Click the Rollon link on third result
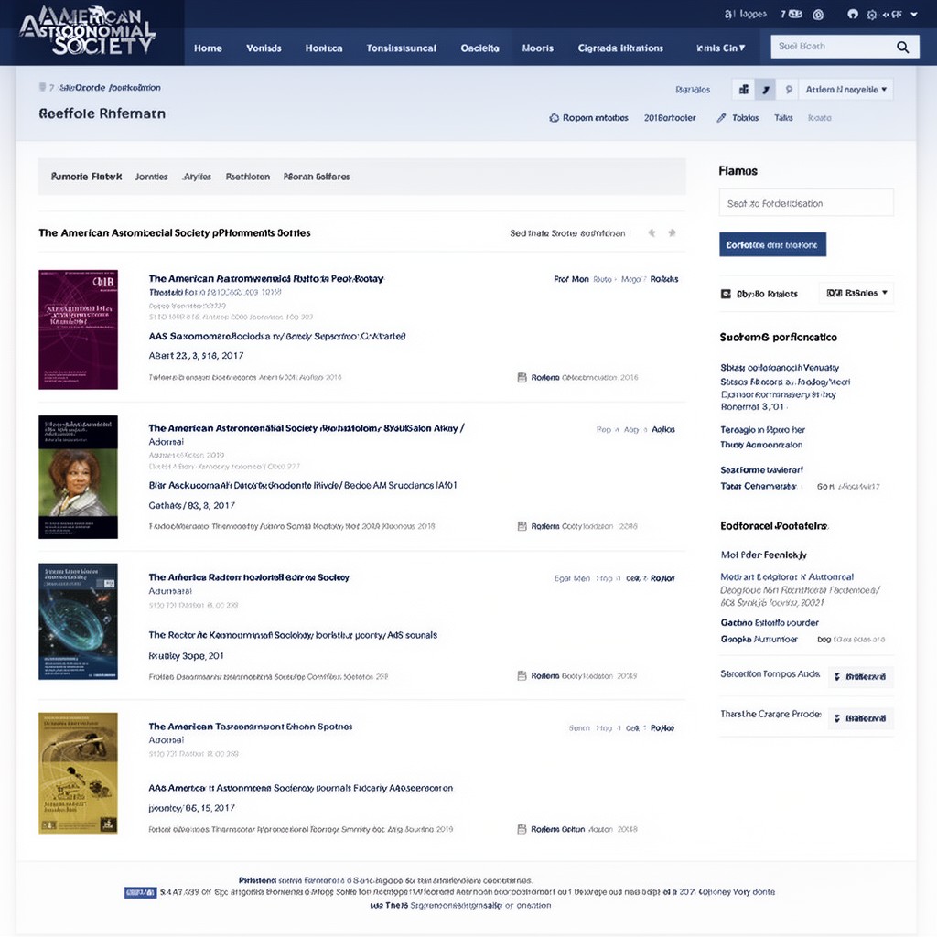Image resolution: width=937 pixels, height=937 pixels. tap(662, 578)
